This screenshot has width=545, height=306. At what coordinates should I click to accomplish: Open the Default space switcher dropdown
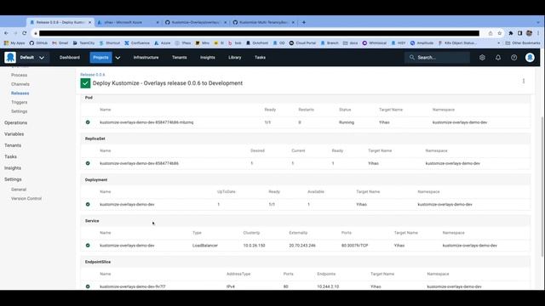point(32,58)
